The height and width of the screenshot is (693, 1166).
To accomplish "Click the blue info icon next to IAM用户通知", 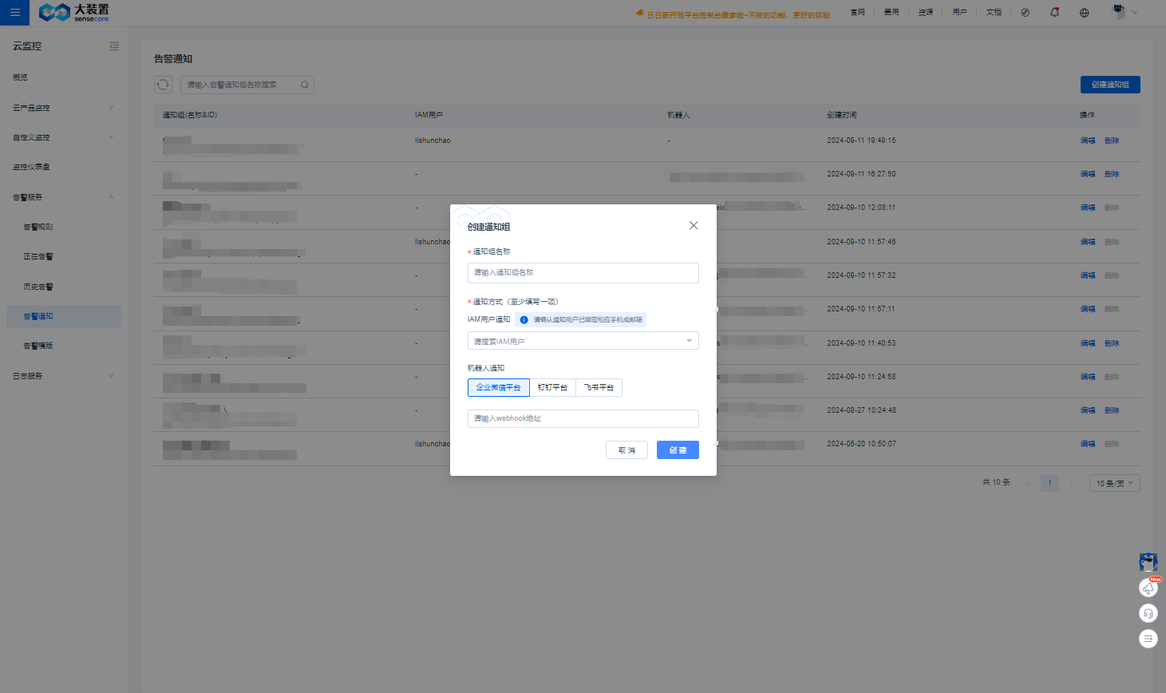I will coord(524,319).
